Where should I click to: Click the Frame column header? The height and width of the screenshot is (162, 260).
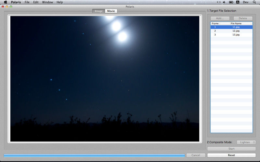(x=215, y=24)
